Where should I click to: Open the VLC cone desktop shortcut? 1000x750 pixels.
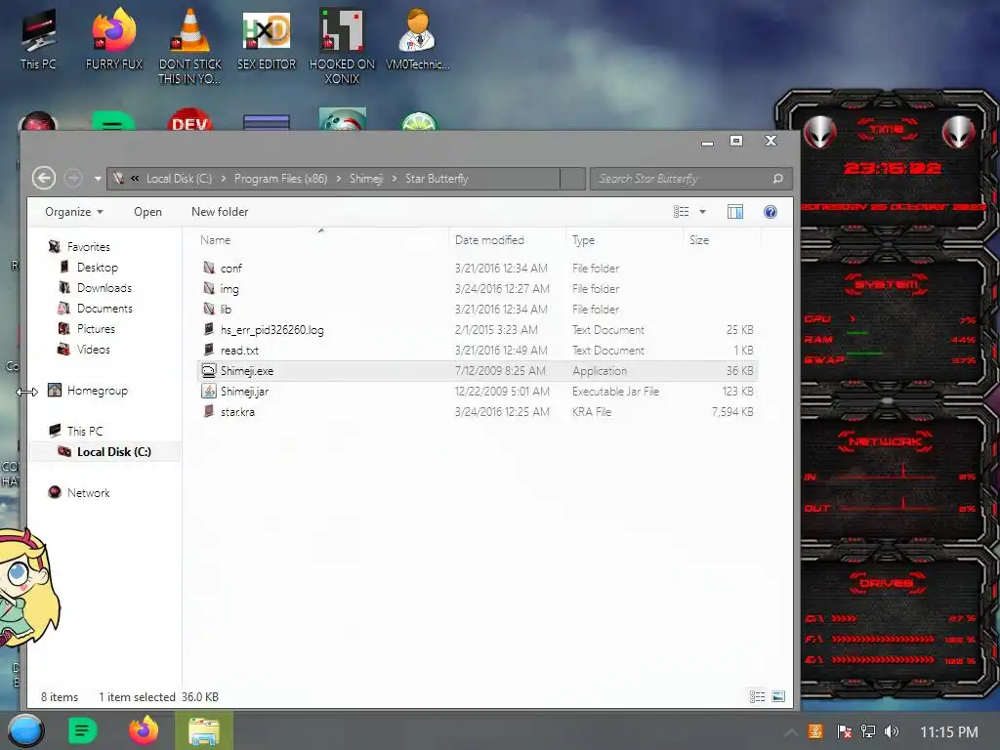click(x=189, y=46)
